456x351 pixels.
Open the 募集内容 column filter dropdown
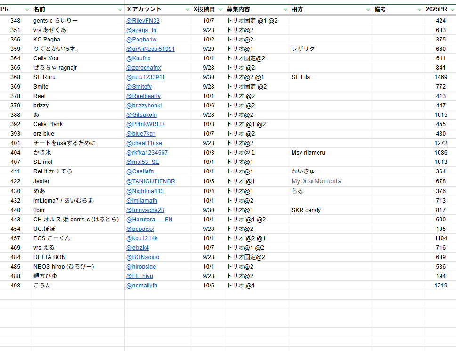pyautogui.click(x=285, y=9)
